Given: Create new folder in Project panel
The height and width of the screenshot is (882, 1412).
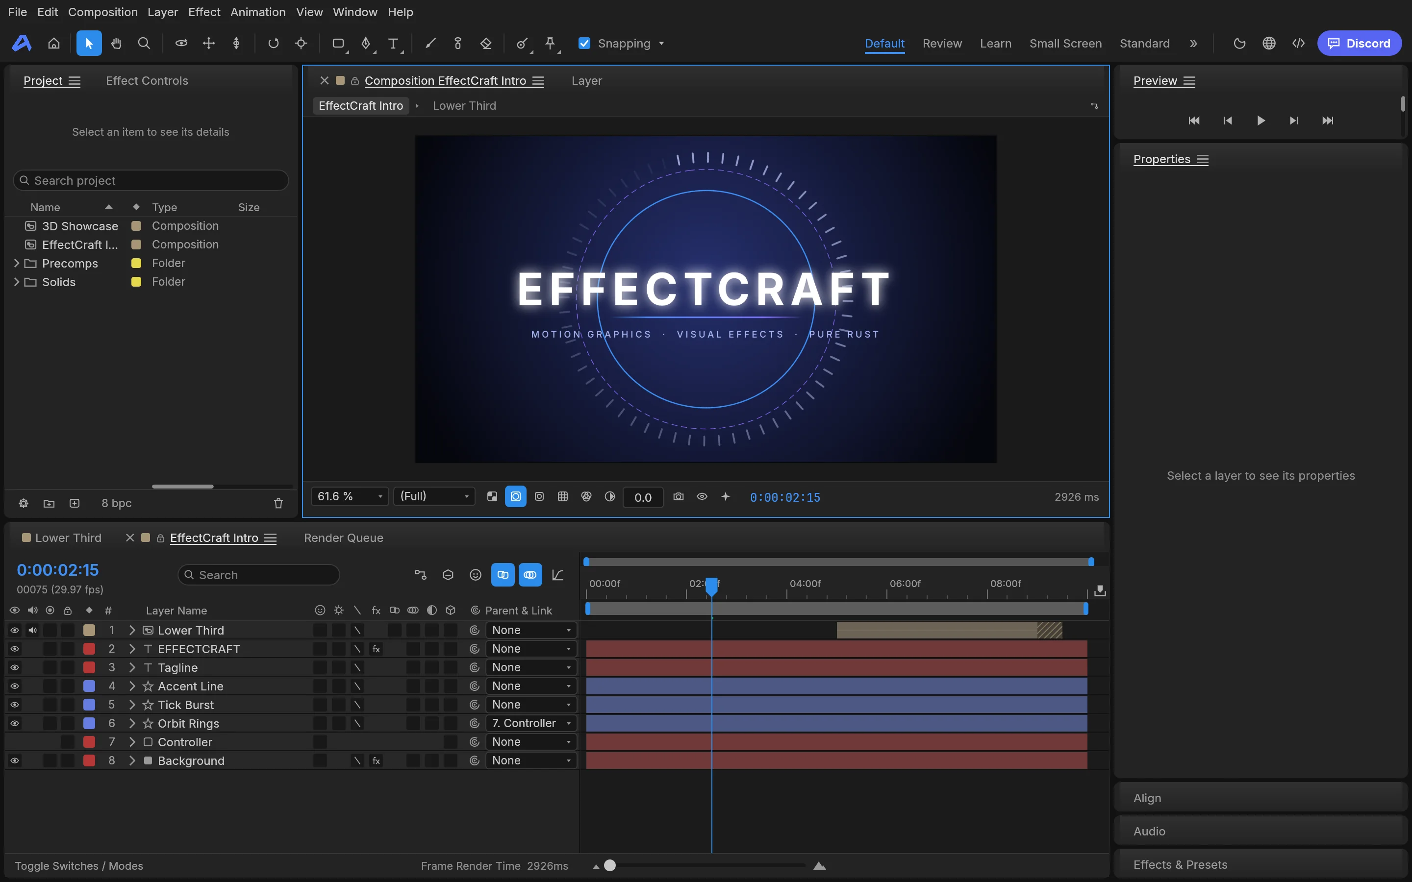Looking at the screenshot, I should pyautogui.click(x=49, y=503).
